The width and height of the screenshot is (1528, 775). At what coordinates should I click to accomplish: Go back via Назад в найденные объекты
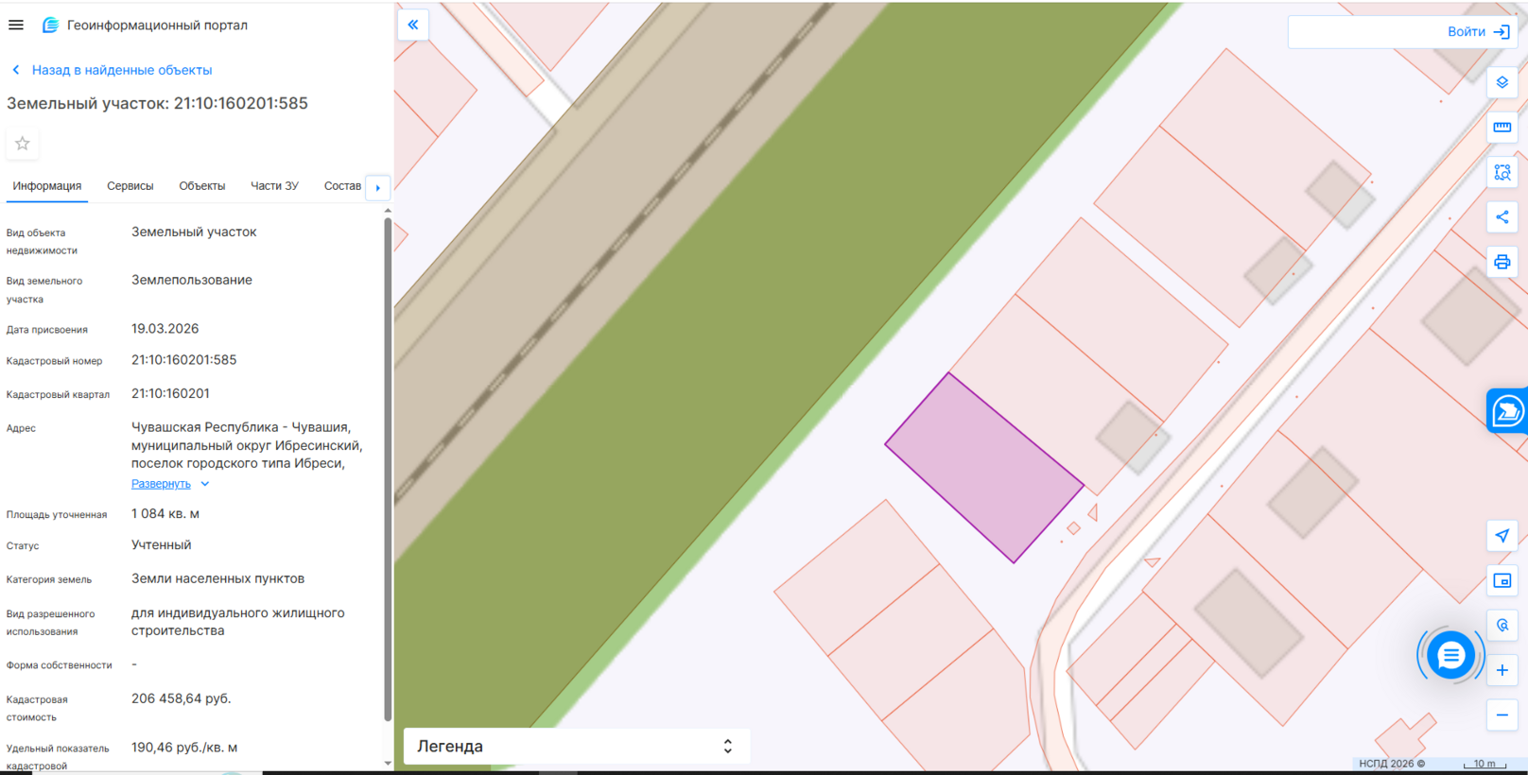[x=121, y=70]
